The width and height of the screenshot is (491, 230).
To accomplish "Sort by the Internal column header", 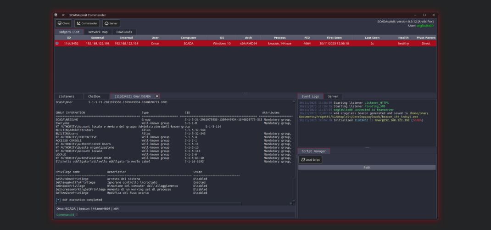I will tap(126, 38).
